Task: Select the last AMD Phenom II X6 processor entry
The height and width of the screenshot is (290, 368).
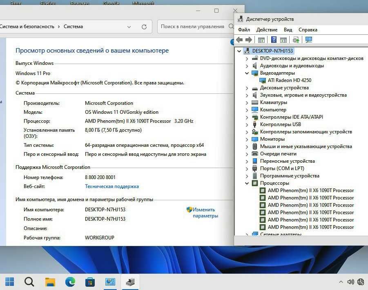Action: point(310,227)
